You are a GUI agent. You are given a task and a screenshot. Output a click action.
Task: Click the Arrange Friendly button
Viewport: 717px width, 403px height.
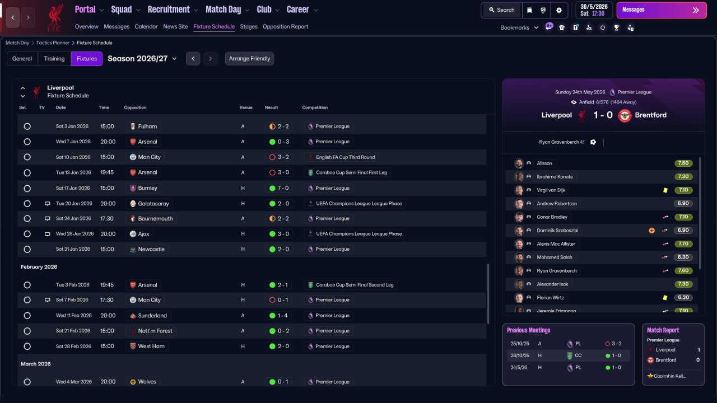click(x=250, y=59)
